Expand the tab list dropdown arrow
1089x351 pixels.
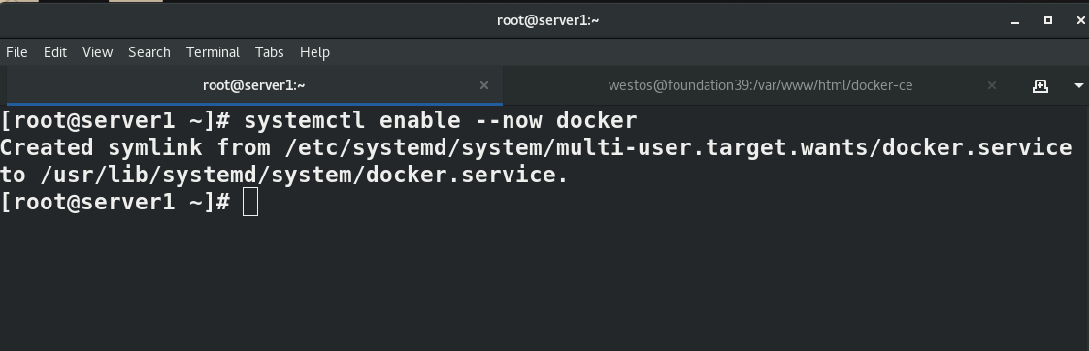click(1078, 85)
